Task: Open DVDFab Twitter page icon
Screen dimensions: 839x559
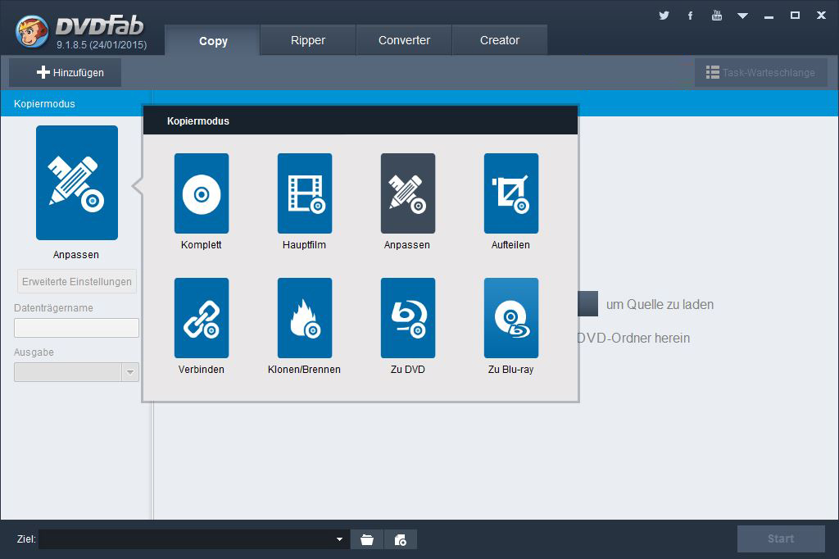Action: [x=664, y=16]
